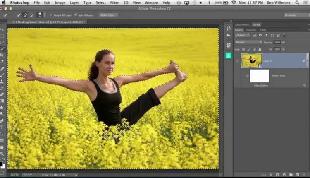
Task: Select the Blur tool
Action: point(2,108)
